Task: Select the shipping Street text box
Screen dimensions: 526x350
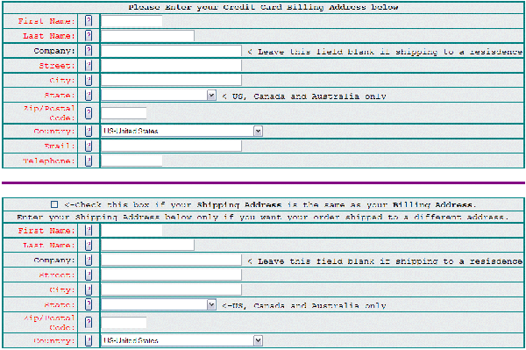Action: (171, 275)
